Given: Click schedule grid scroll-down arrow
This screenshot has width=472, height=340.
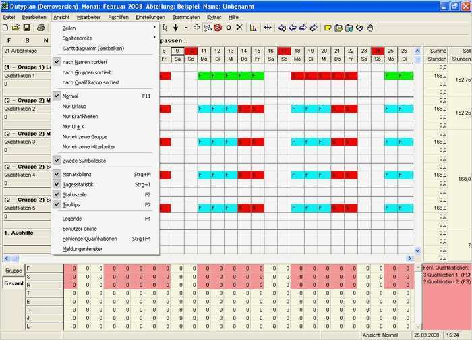Looking at the screenshot, I should pyautogui.click(x=417, y=250).
